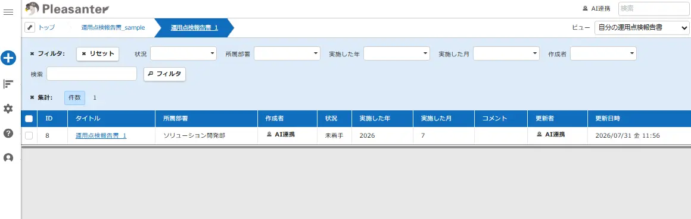
Task: Open the 作成者 filter dropdown
Action: pos(603,53)
